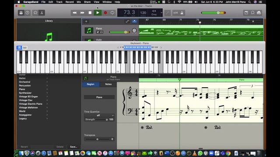Image resolution: width=280 pixels, height=157 pixels.
Task: Click the keyboard range overview strip
Action: tap(139, 47)
